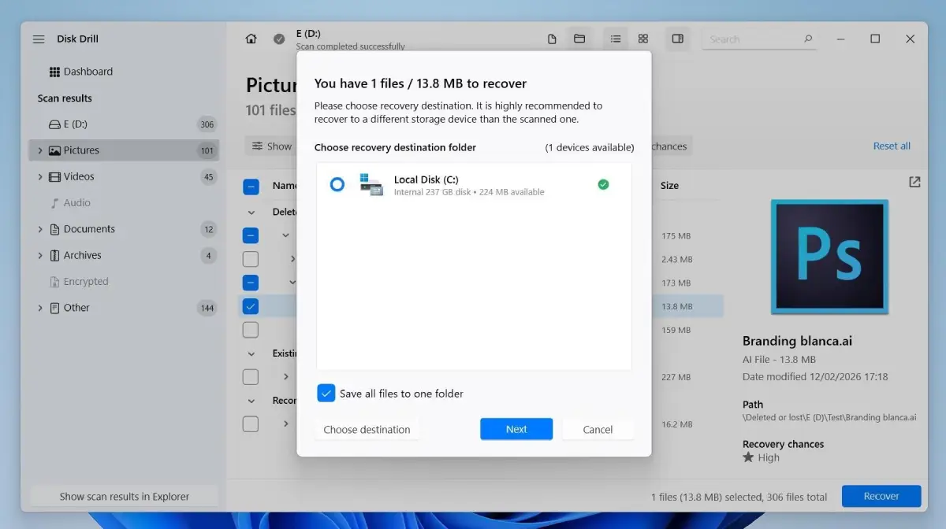
Task: Uncheck the checked 13.8 MB row checkbox
Action: click(251, 306)
